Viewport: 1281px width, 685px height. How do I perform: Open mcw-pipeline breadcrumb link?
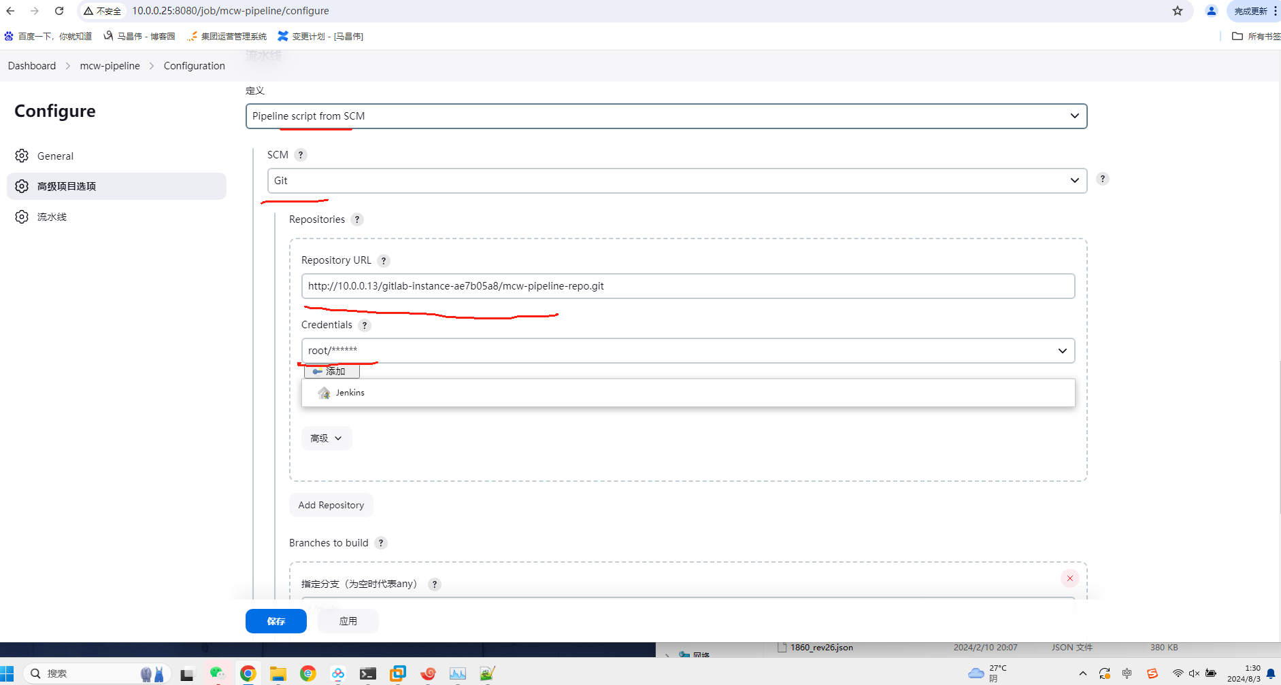pyautogui.click(x=110, y=66)
